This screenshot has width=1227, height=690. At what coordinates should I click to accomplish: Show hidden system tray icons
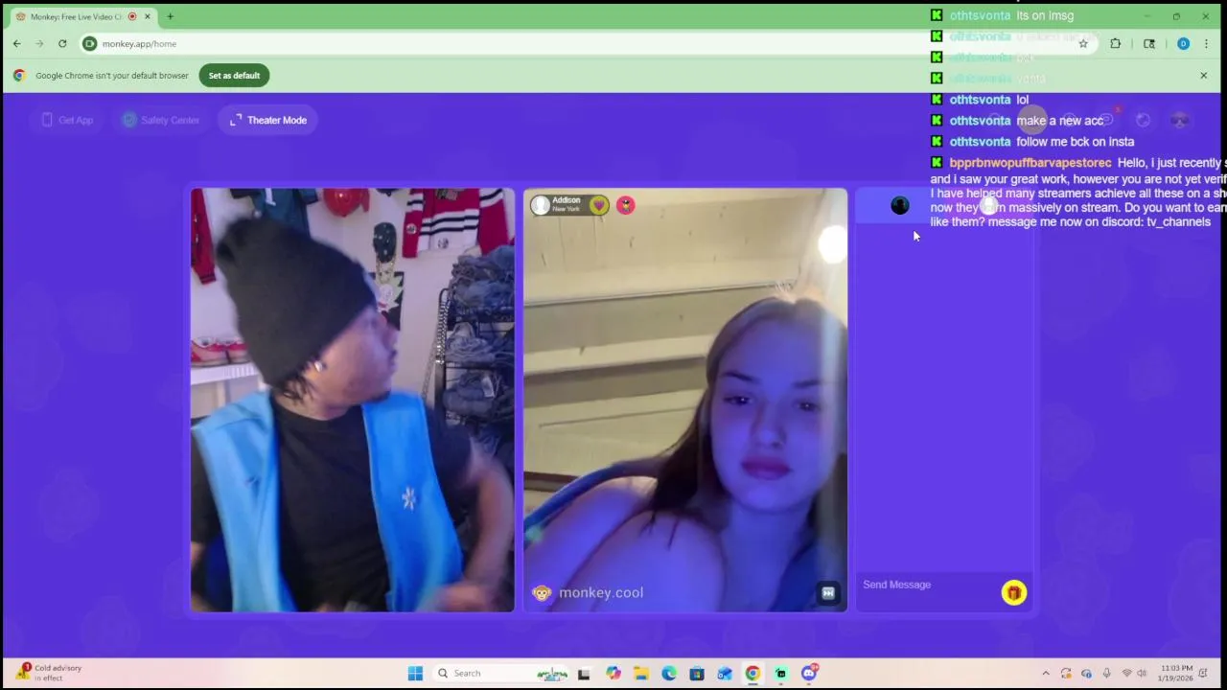point(1046,674)
